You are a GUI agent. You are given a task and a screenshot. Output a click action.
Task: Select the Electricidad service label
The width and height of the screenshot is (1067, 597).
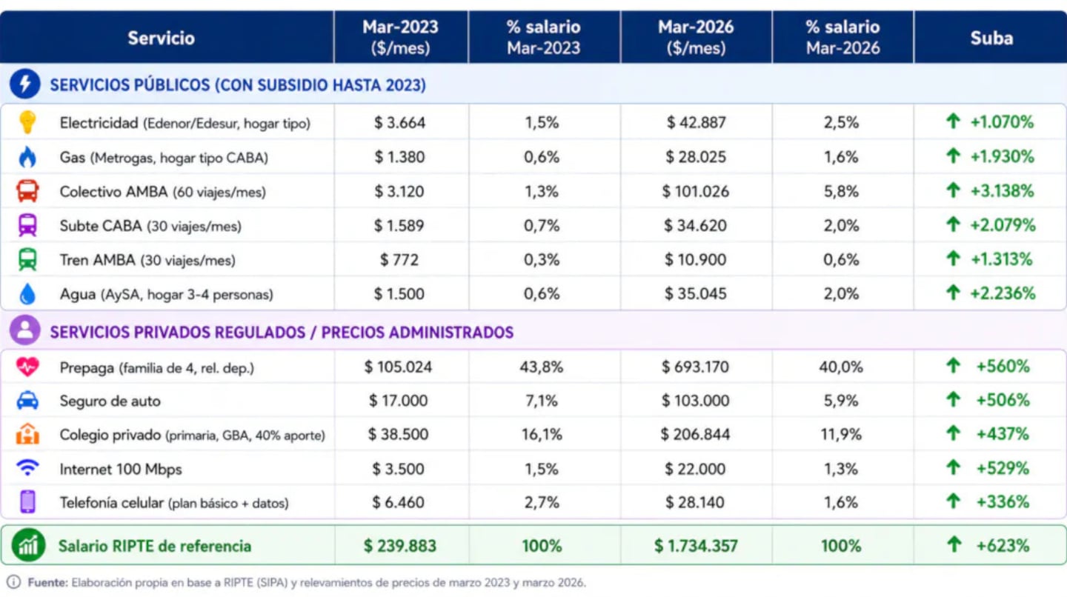pos(185,123)
